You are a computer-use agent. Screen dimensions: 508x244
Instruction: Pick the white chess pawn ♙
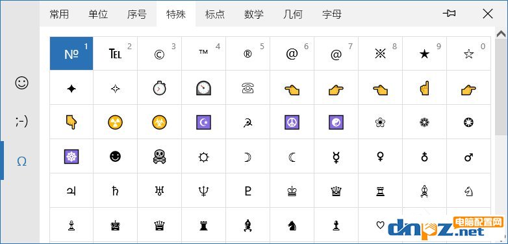[71, 225]
